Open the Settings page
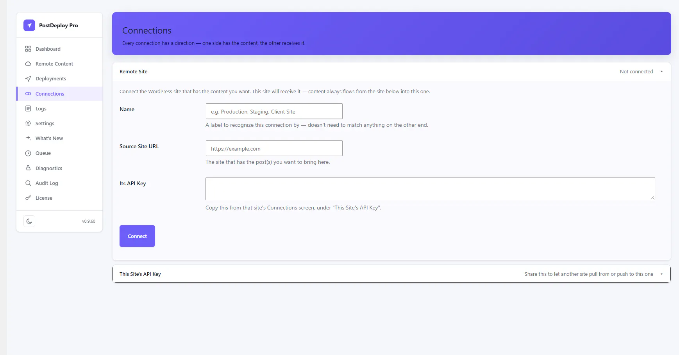The image size is (679, 355). [x=59, y=123]
